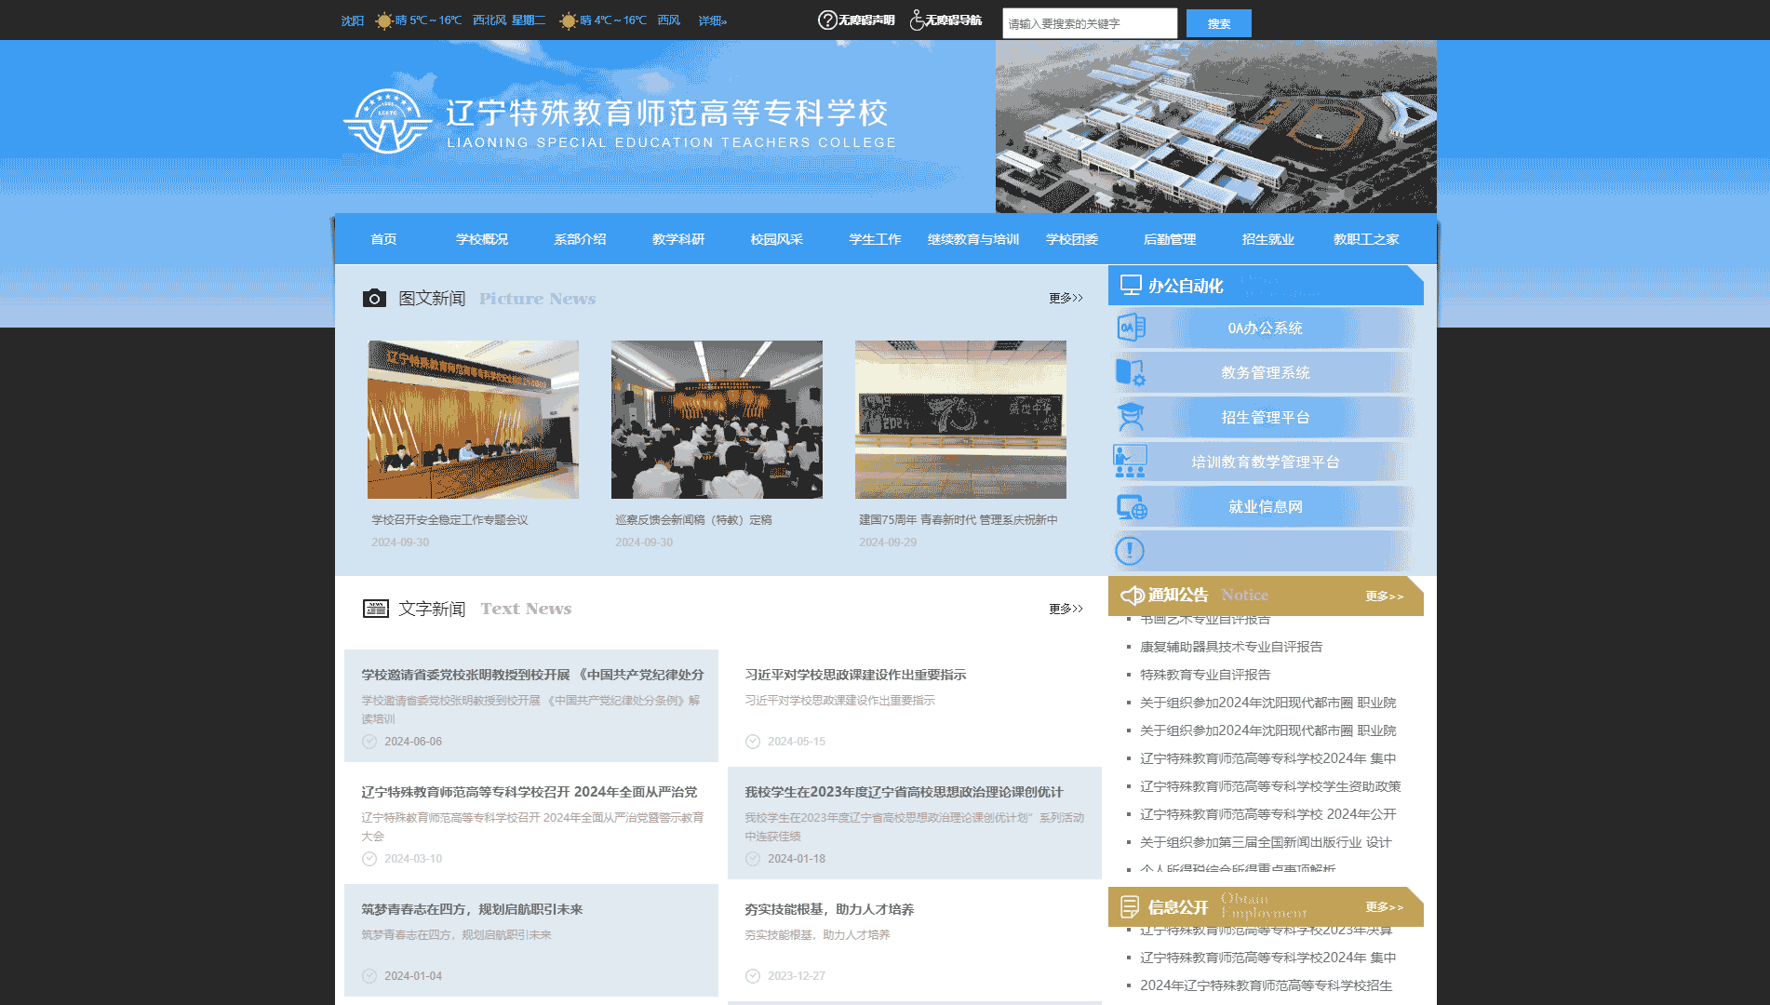
Task: Open the 学校概况 menu
Action: click(x=482, y=239)
